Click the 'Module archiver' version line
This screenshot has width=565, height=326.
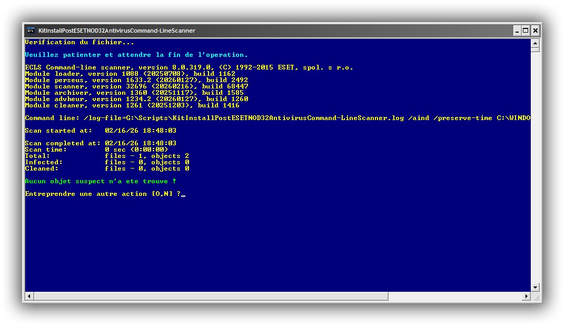(x=134, y=93)
